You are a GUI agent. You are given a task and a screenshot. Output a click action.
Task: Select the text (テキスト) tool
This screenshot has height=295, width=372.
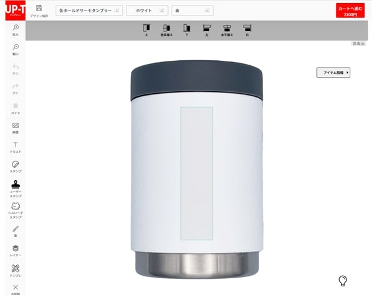pyautogui.click(x=15, y=147)
